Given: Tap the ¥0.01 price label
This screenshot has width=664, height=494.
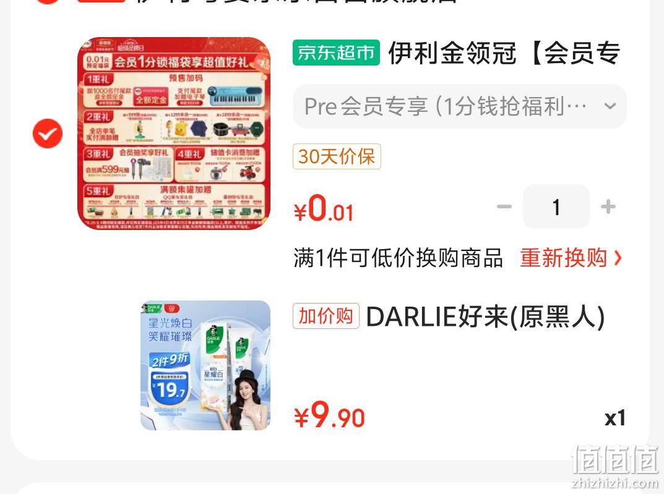Looking at the screenshot, I should [x=324, y=208].
